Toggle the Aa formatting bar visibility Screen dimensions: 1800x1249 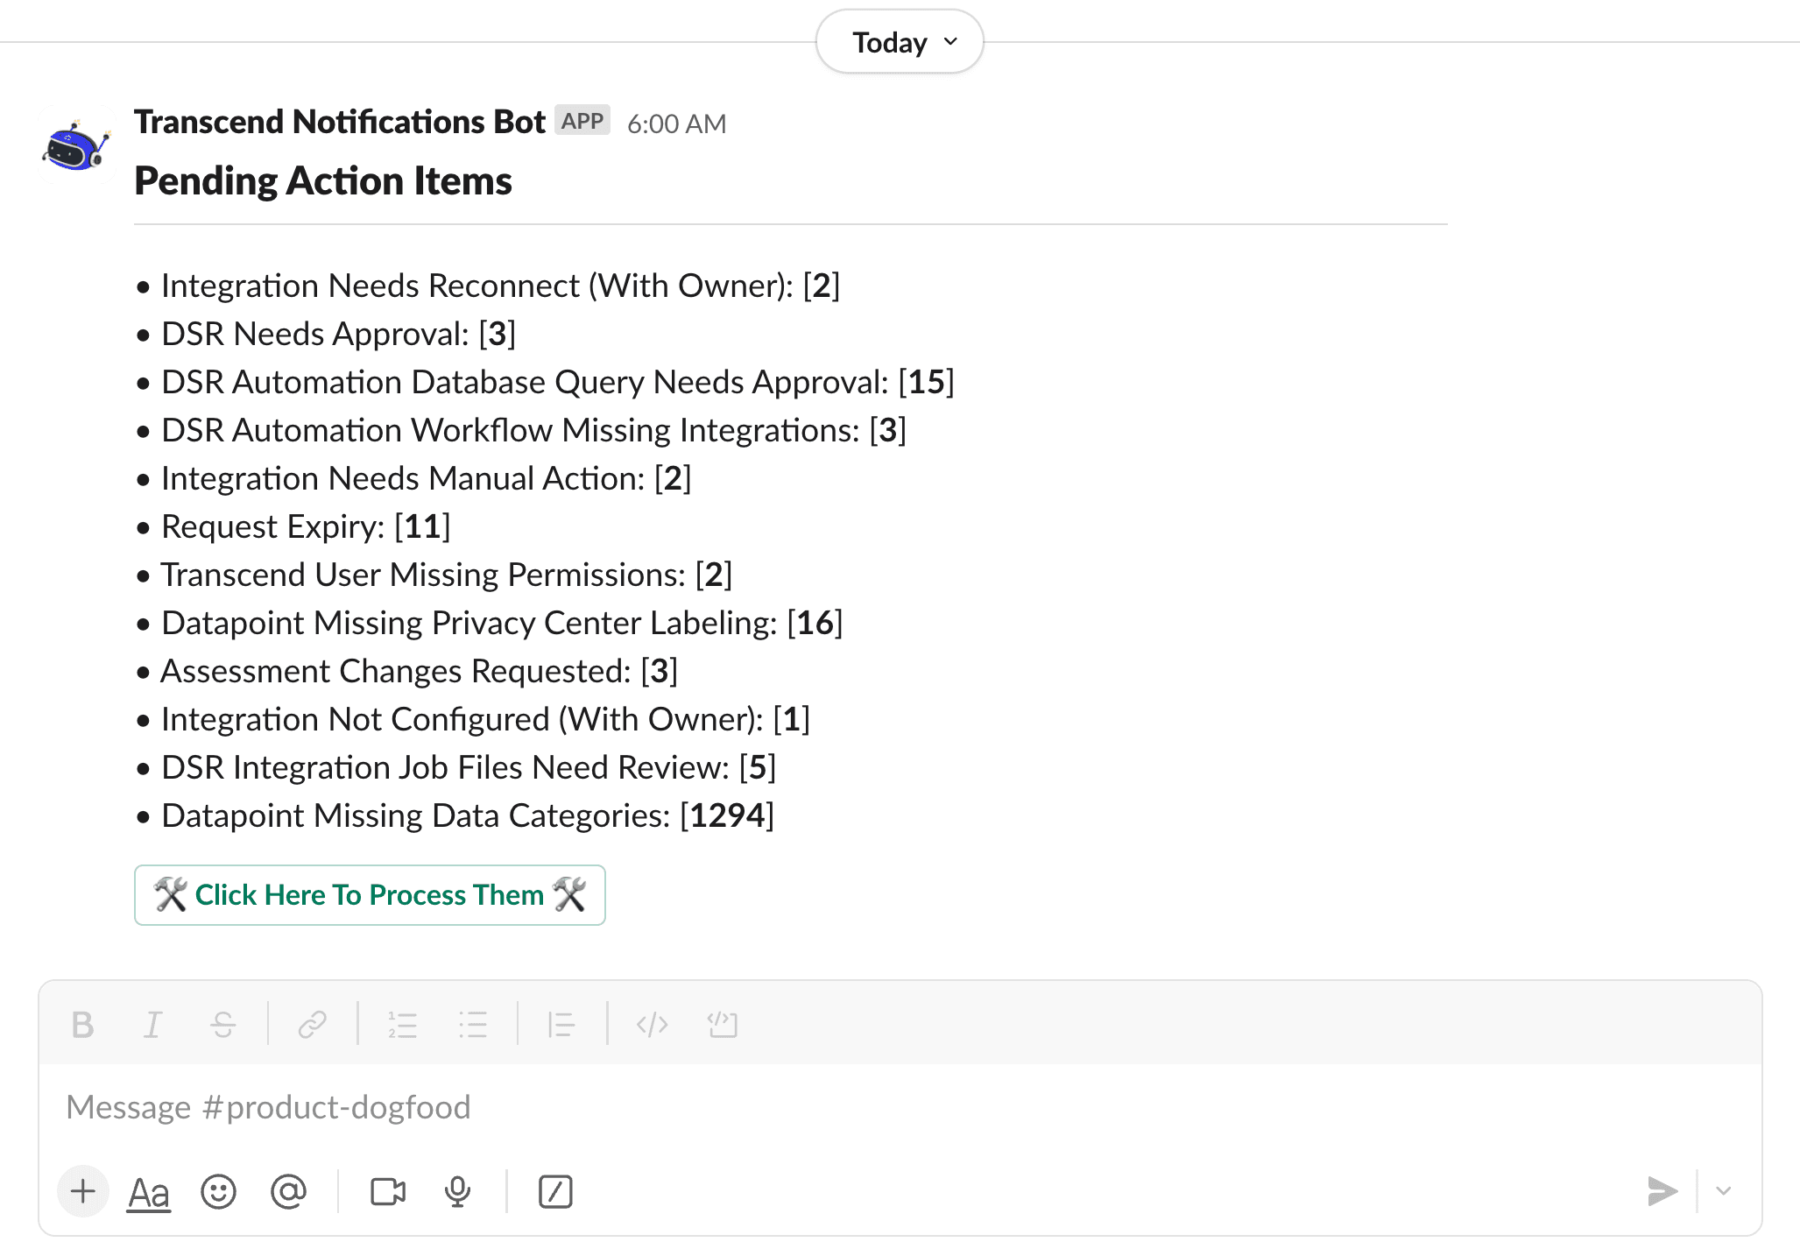tap(148, 1191)
